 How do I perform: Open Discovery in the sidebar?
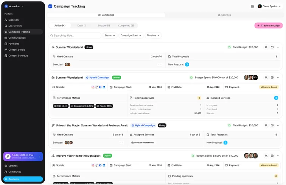[23, 20]
